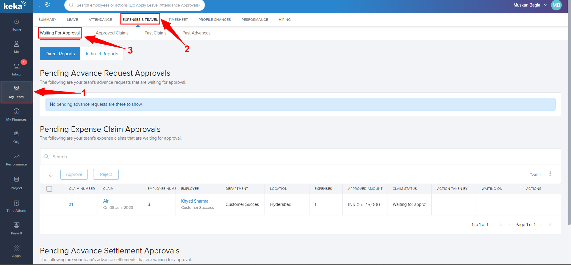Viewport: 571px width, 265px height.
Task: Switch to the Timesheet tab
Action: tap(178, 20)
